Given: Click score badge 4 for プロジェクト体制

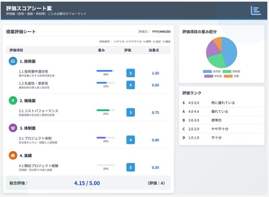Looking at the screenshot, I should (x=131, y=140).
